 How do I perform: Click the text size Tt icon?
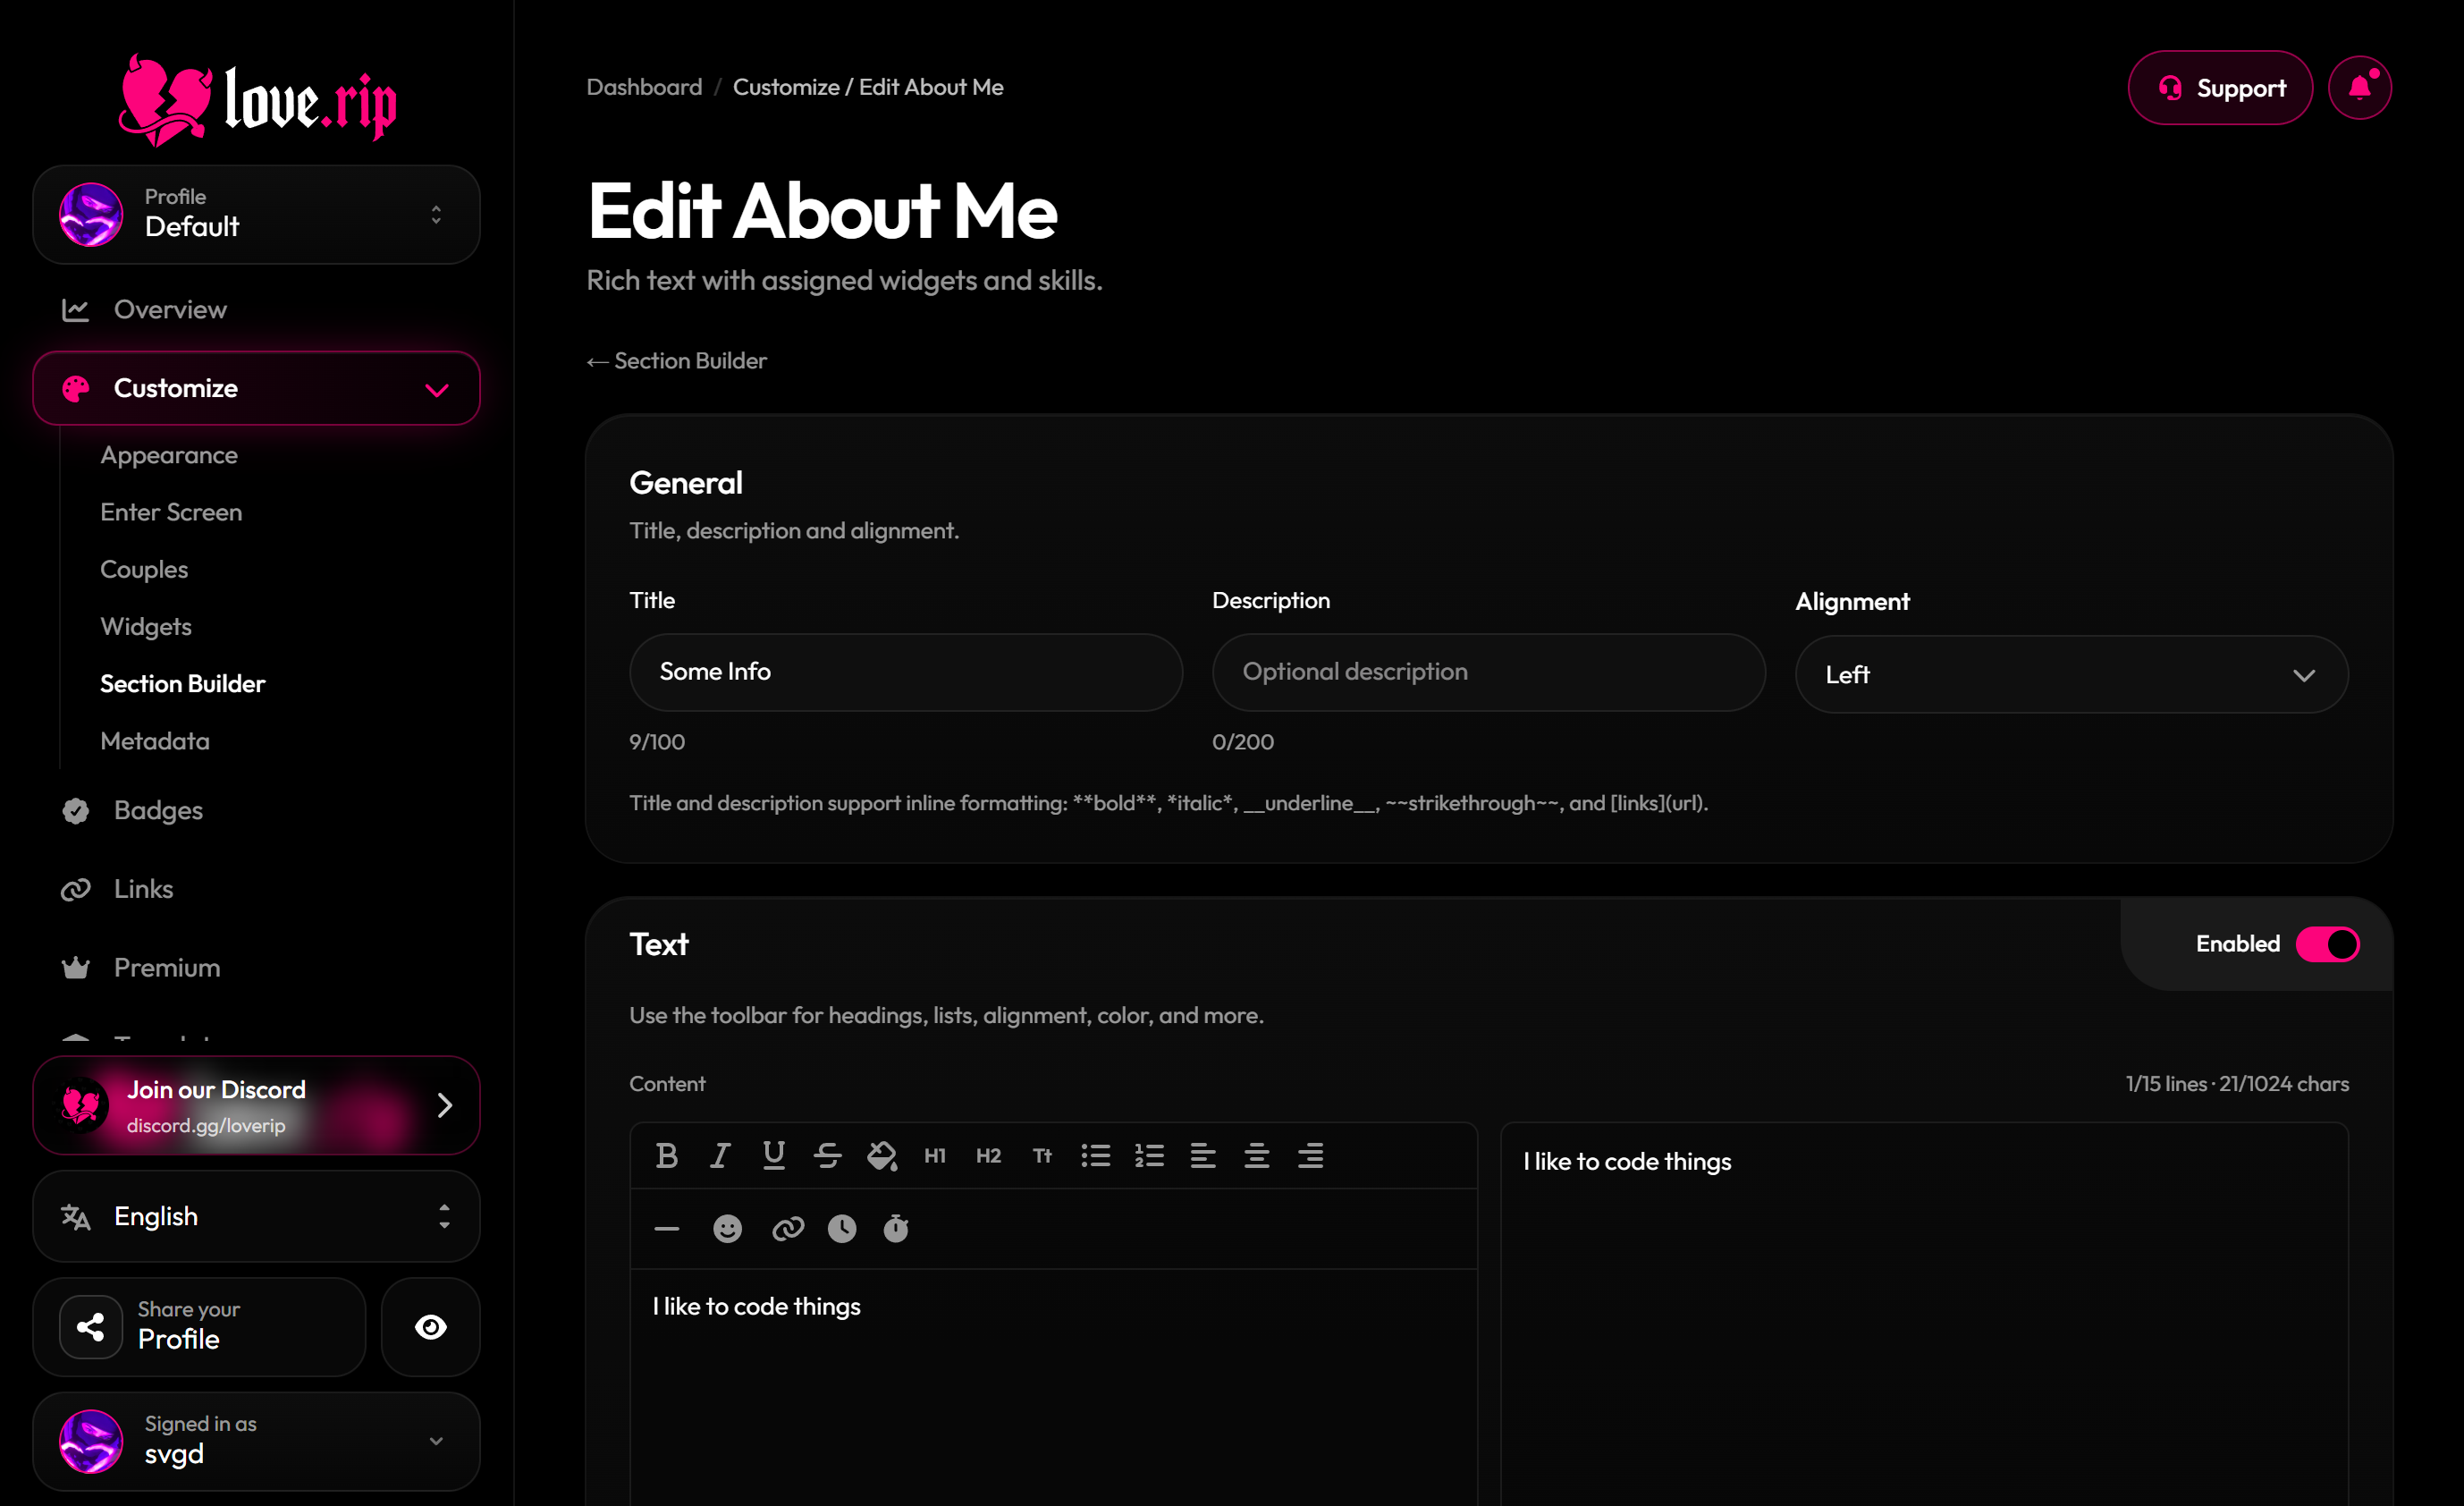click(1042, 1156)
